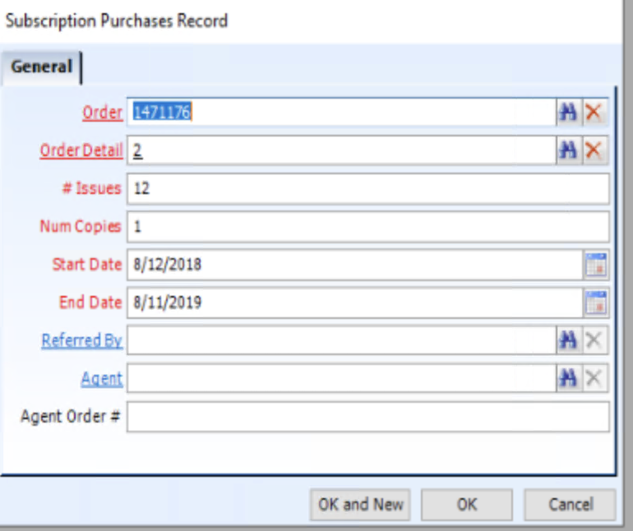This screenshot has height=531, width=633.
Task: Click the OK and New button
Action: coord(361,505)
